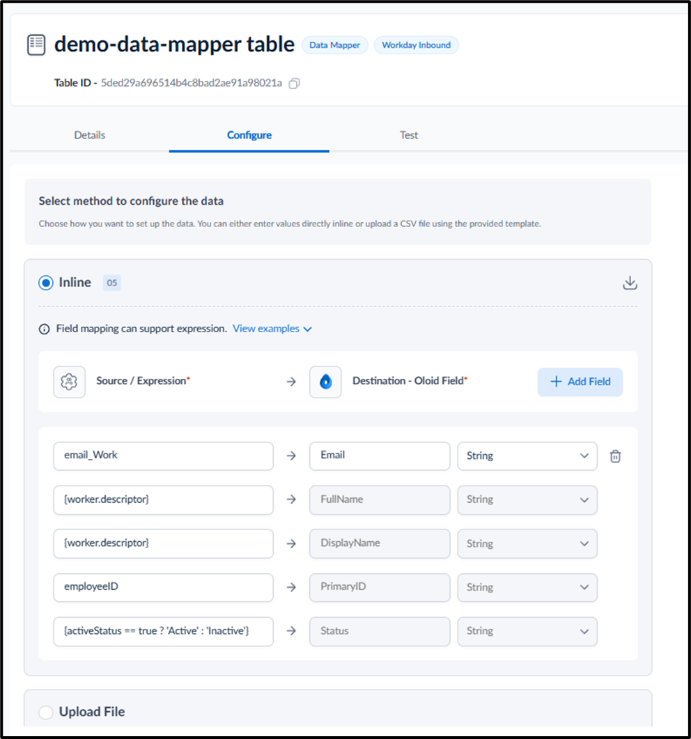This screenshot has height=739, width=691.
Task: Open the Configure tab
Action: click(249, 135)
